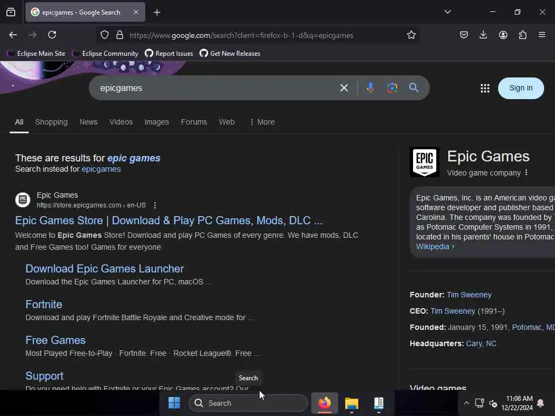Click Epic Games site favicon

click(23, 200)
